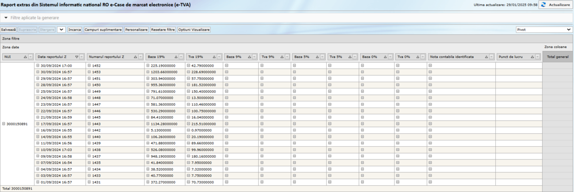Collapse the 791.61000000 Baza 19% node

tap(148, 92)
